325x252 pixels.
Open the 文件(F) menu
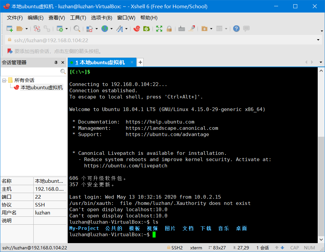15,18
